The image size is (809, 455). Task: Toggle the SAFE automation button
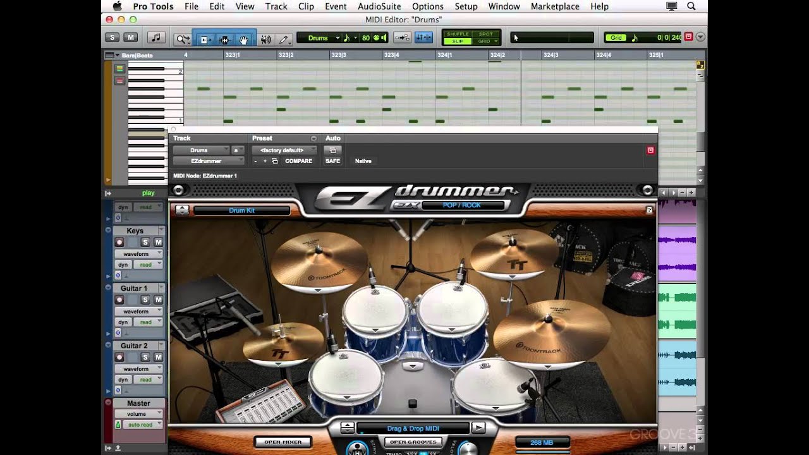(332, 161)
